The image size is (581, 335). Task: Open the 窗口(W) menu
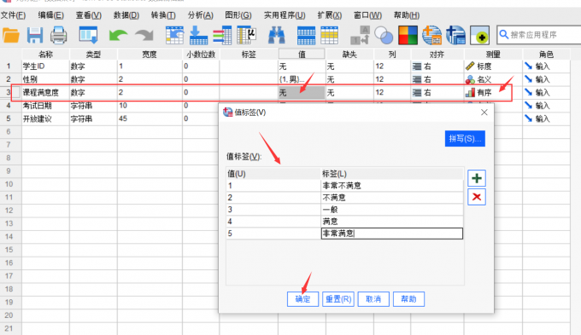(x=367, y=15)
